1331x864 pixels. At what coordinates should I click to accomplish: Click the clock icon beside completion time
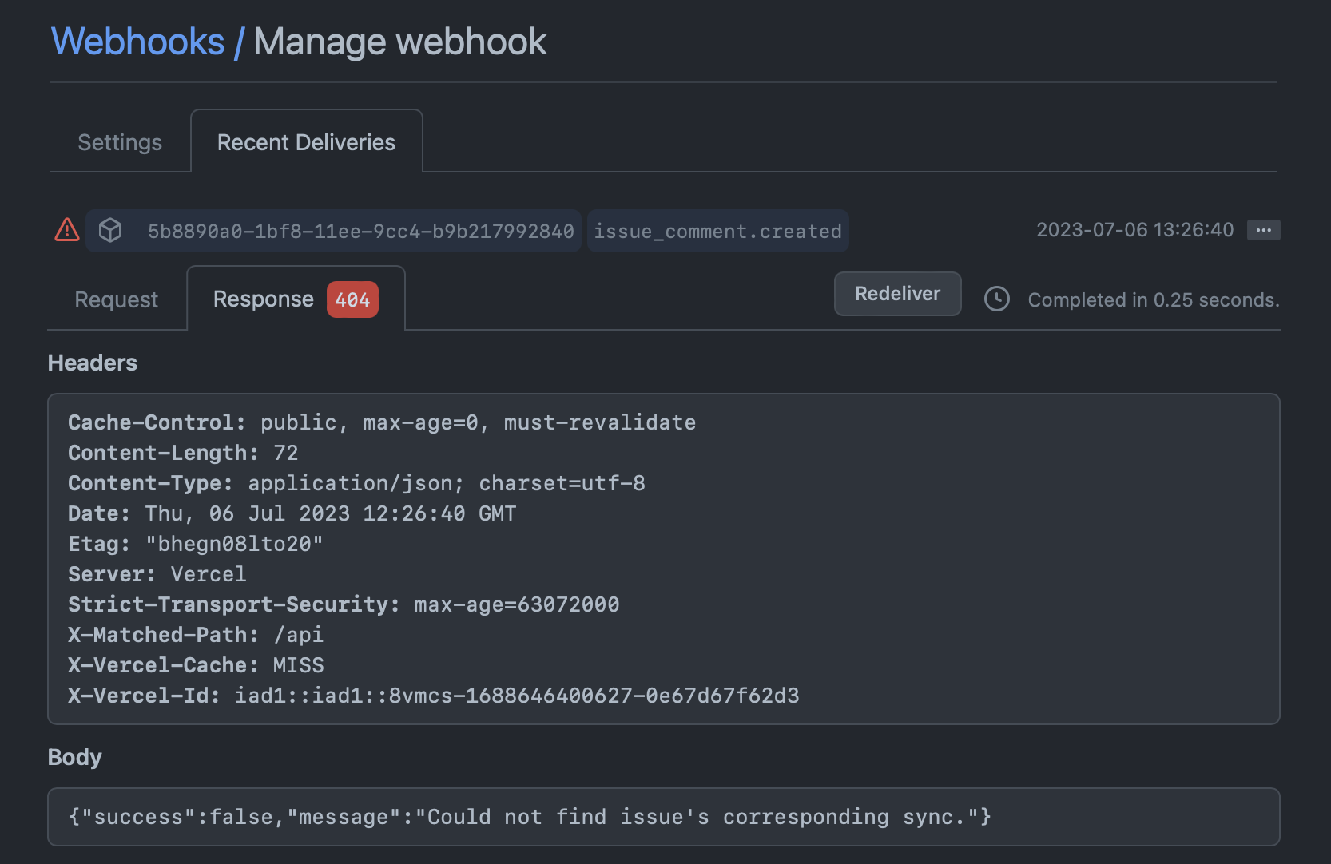[x=996, y=299]
